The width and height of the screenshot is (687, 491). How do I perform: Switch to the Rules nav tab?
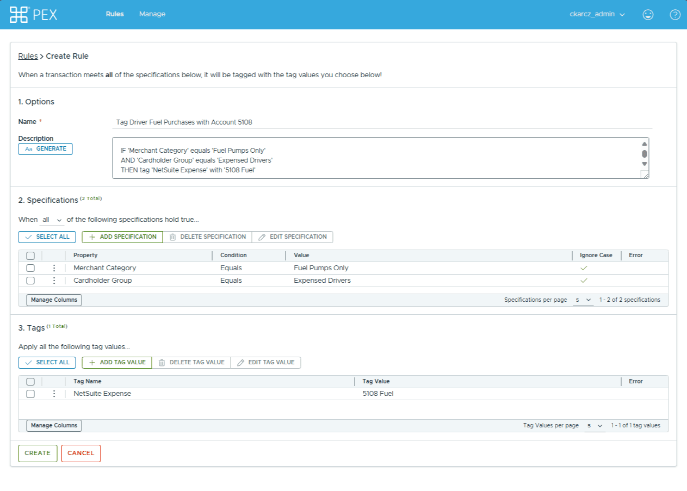pos(115,14)
